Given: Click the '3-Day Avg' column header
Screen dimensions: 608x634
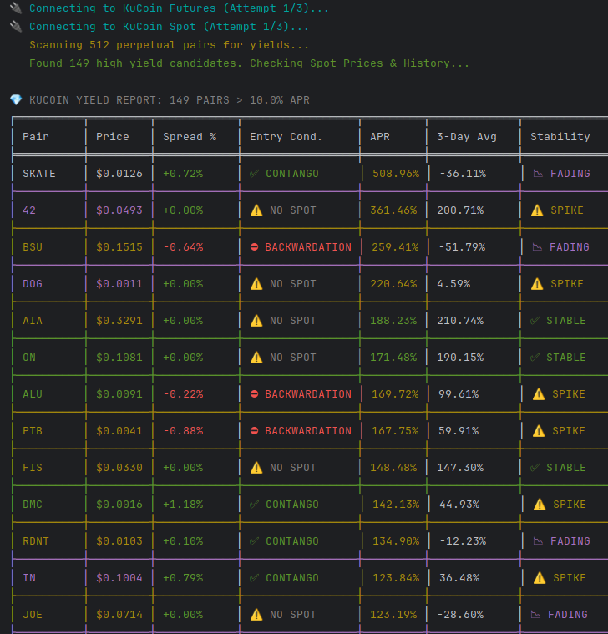Looking at the screenshot, I should (x=467, y=137).
